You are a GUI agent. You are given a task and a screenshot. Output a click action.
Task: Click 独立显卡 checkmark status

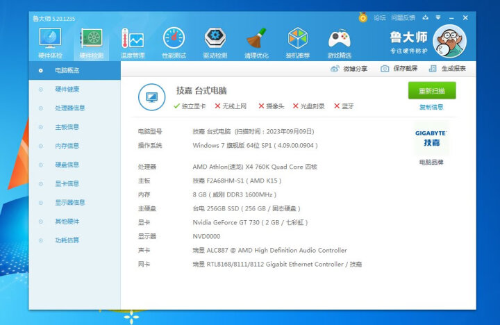click(190, 106)
